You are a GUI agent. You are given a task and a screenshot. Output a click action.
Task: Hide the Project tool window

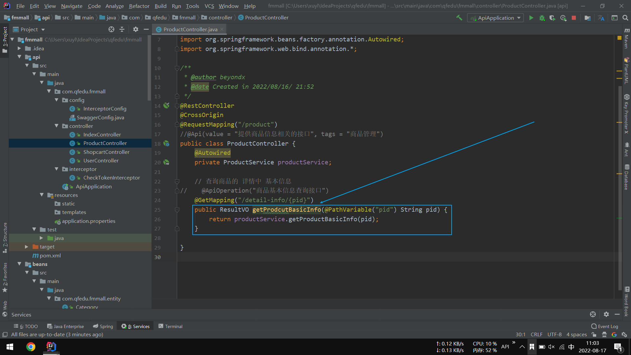pyautogui.click(x=146, y=29)
